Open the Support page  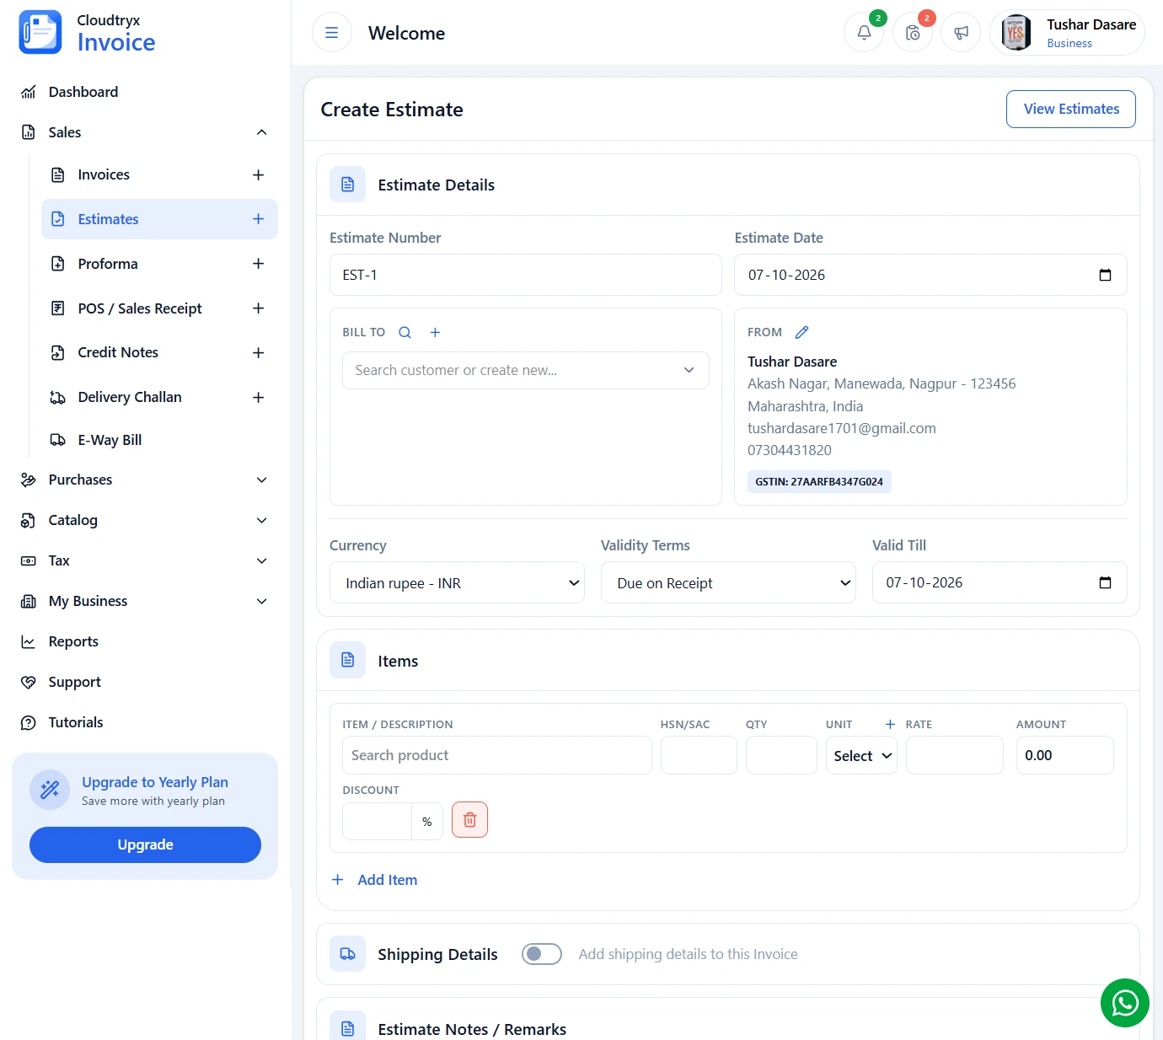[x=74, y=682]
